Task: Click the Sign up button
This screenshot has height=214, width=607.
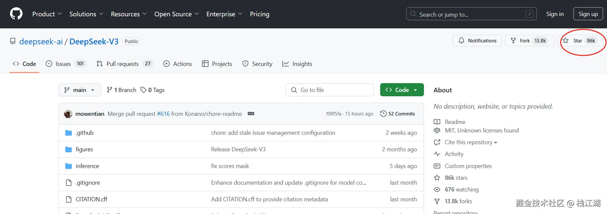Action: click(588, 14)
